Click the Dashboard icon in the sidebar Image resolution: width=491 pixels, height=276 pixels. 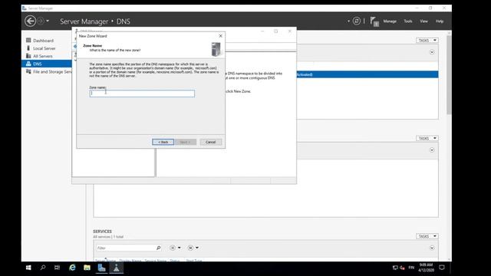28,40
